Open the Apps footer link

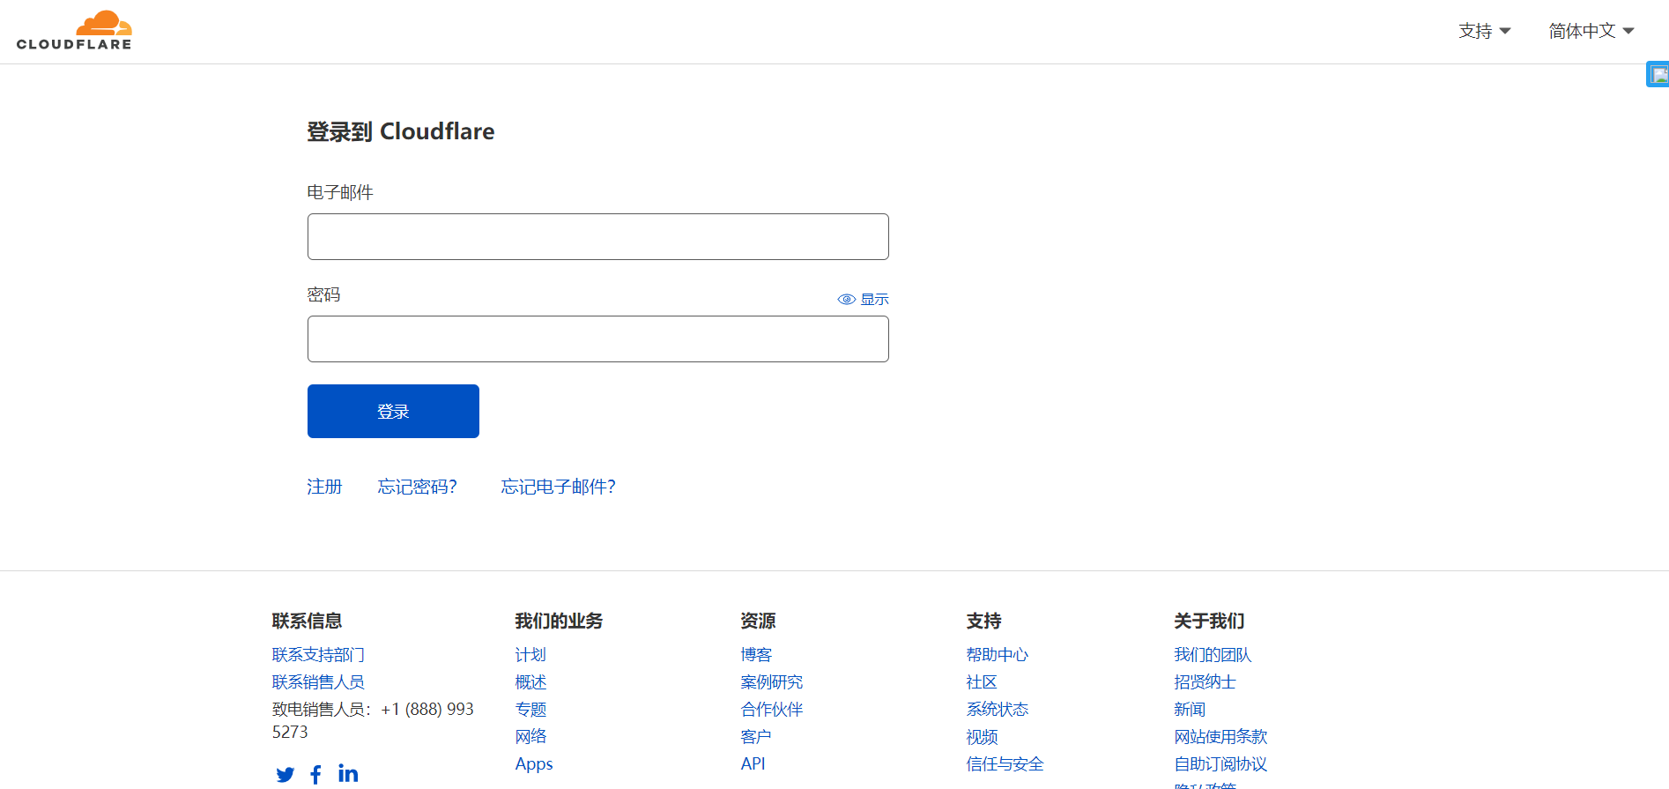(534, 764)
